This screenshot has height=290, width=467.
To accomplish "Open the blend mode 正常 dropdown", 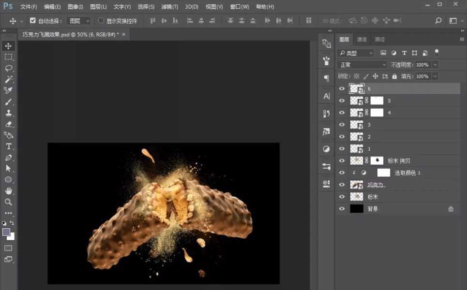I will point(362,65).
